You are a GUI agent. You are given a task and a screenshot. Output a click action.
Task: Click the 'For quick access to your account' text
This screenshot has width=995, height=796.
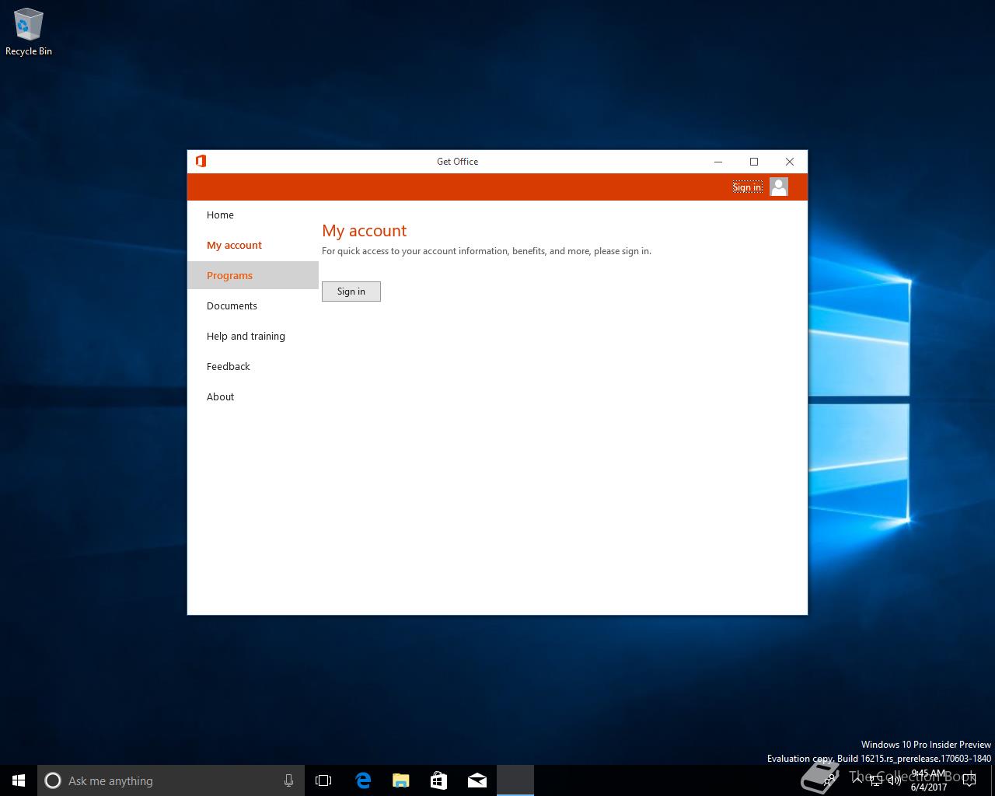(487, 251)
